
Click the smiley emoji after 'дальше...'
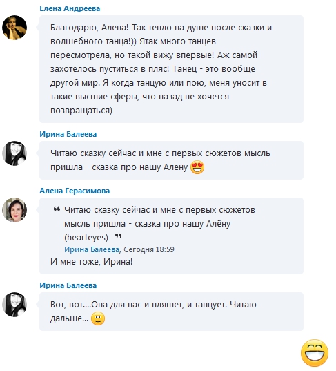[x=98, y=318]
